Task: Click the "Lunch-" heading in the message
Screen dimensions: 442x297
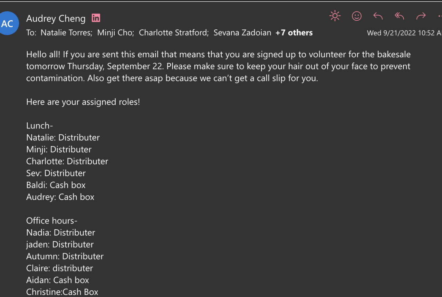Action: [39, 126]
